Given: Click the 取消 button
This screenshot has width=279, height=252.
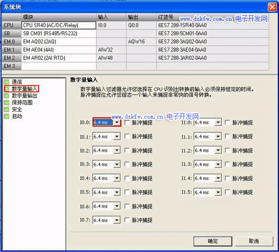Looking at the screenshot, I should click(x=253, y=241).
